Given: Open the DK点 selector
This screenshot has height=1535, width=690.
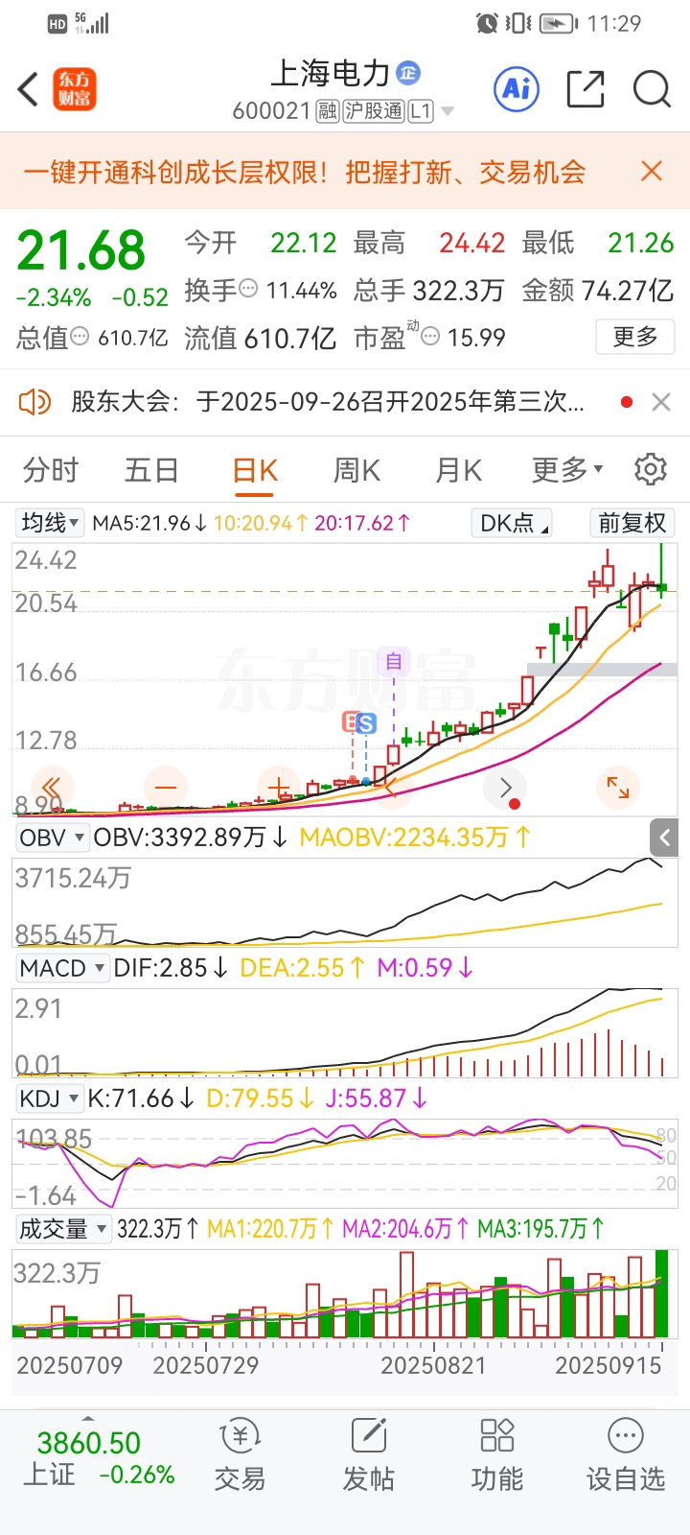Looking at the screenshot, I should (512, 523).
